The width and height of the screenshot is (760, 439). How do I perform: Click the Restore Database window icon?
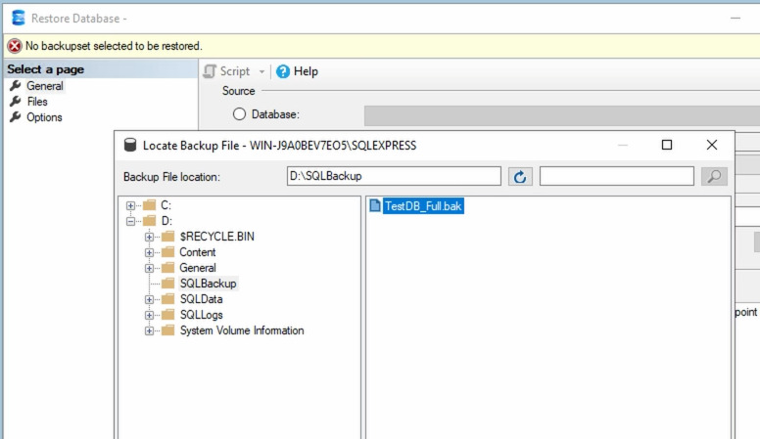coord(19,18)
